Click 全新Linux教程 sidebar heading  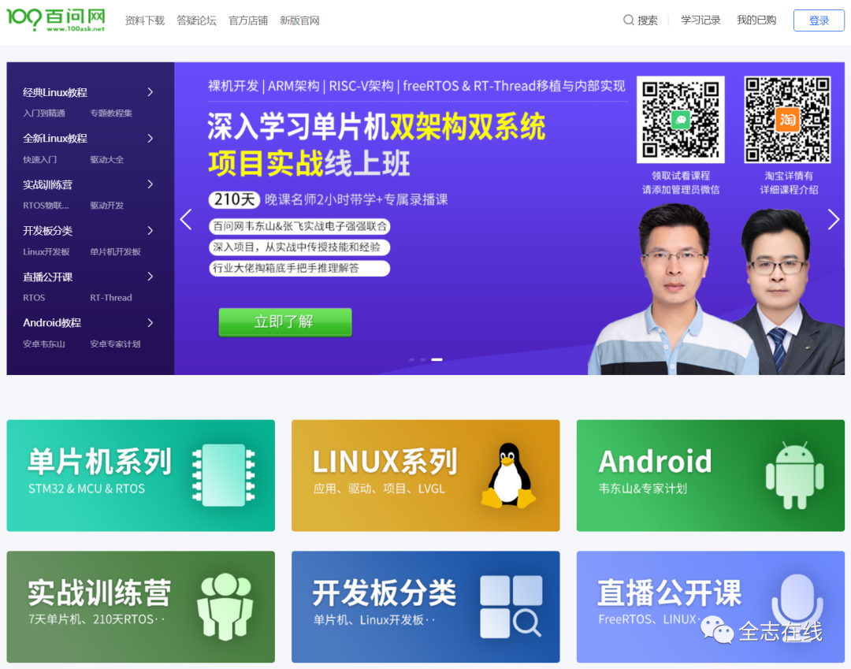pyautogui.click(x=55, y=139)
